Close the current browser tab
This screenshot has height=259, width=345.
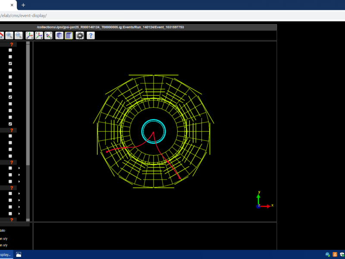[12, 5]
